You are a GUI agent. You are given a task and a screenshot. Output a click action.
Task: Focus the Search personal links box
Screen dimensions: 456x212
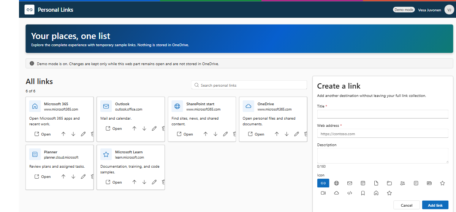(x=249, y=85)
